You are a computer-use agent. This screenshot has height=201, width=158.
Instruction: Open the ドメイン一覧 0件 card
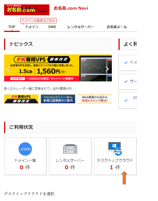[x=25, y=156]
